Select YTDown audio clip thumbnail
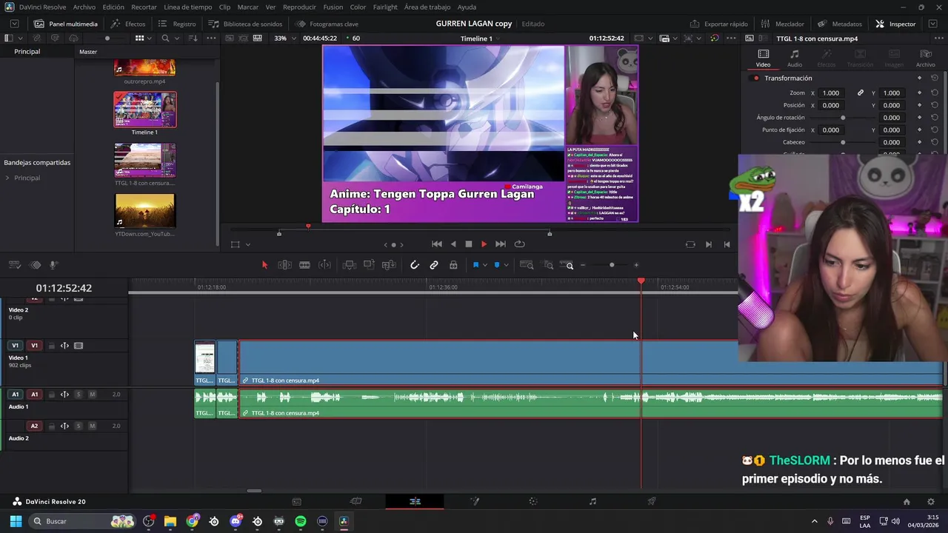Viewport: 948px width, 533px height. pos(145,211)
